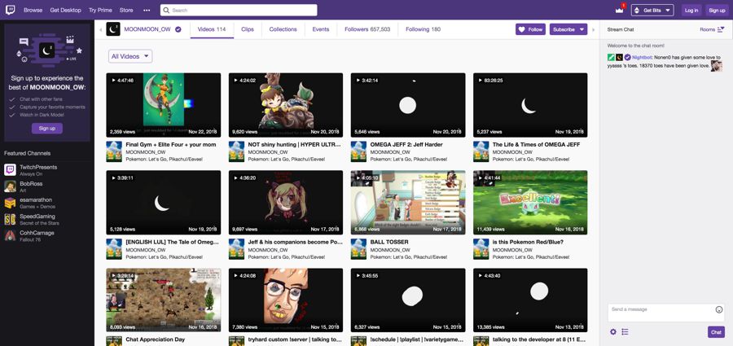This screenshot has width=733, height=346.
Task: Click right arrow beside Subscribe button
Action: (594, 29)
